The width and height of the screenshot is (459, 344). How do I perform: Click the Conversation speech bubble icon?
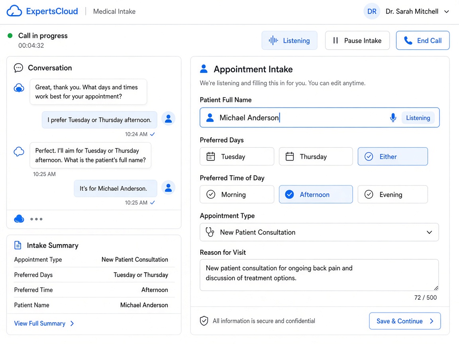(x=18, y=68)
